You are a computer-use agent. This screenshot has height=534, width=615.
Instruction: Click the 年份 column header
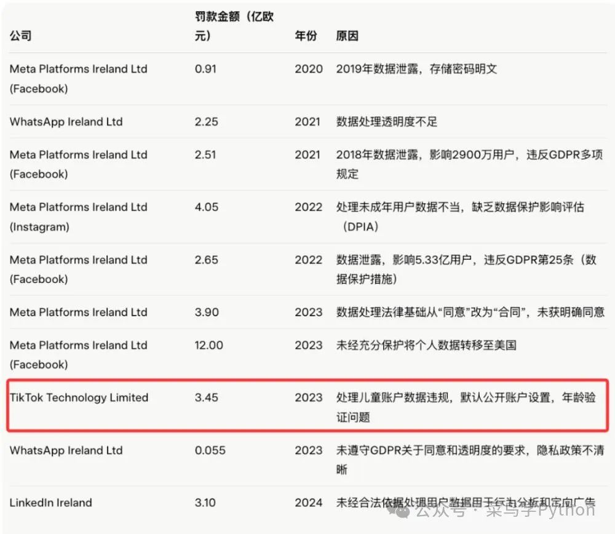tap(306, 36)
